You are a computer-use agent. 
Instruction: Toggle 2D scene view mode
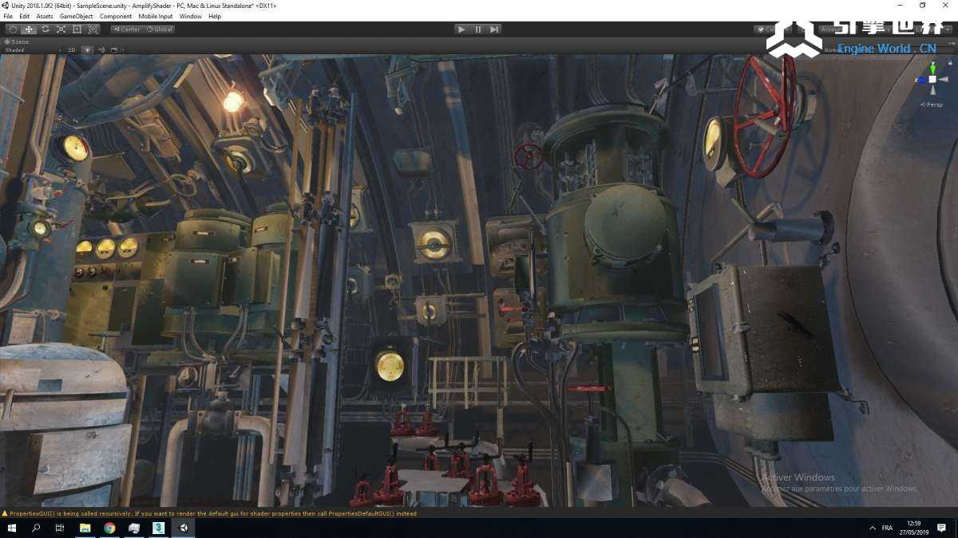[x=71, y=50]
